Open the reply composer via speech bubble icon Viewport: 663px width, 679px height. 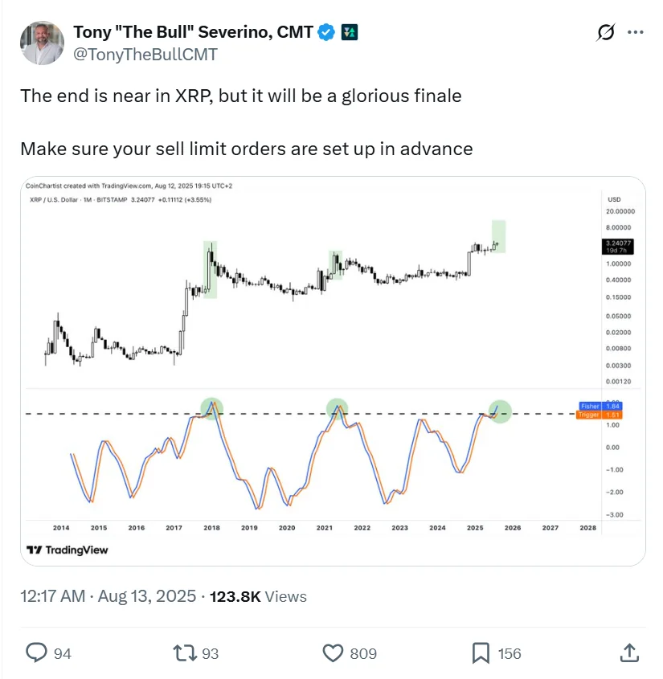pyautogui.click(x=35, y=653)
